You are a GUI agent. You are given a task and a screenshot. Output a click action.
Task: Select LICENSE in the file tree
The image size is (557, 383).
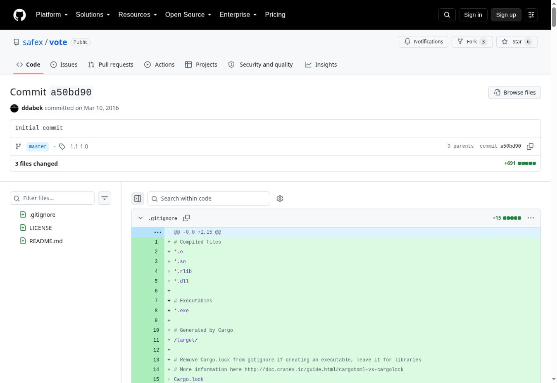pyautogui.click(x=40, y=228)
